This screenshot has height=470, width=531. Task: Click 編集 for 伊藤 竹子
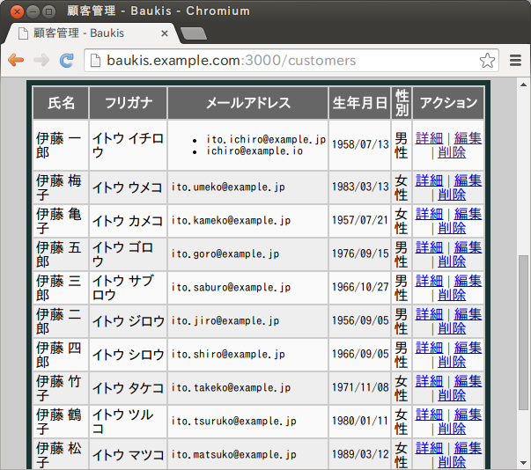pyautogui.click(x=468, y=381)
